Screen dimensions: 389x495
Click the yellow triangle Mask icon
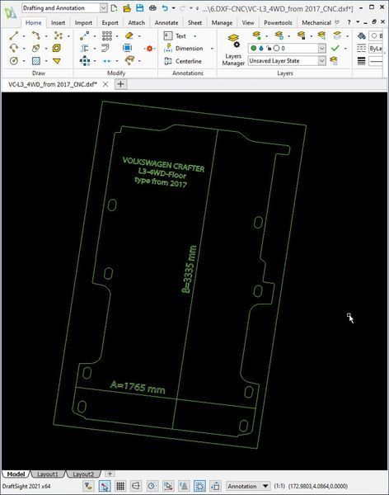click(57, 61)
